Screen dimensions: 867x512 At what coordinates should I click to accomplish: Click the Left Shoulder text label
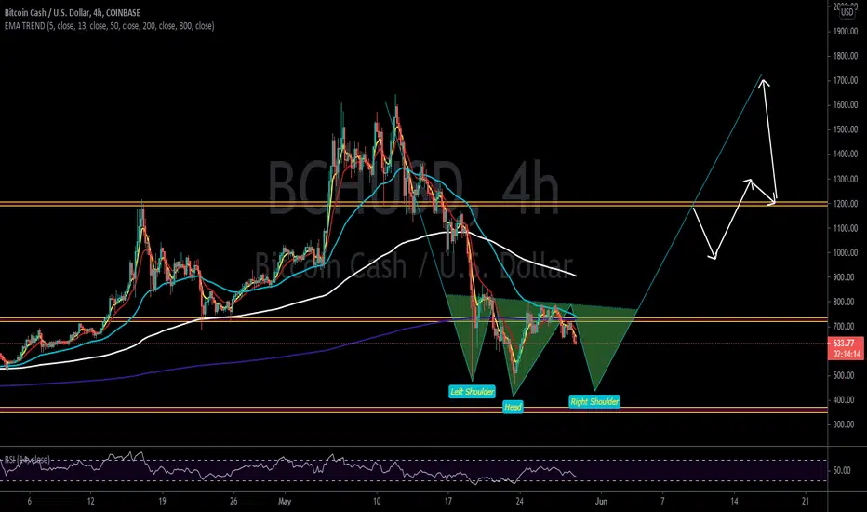point(472,392)
